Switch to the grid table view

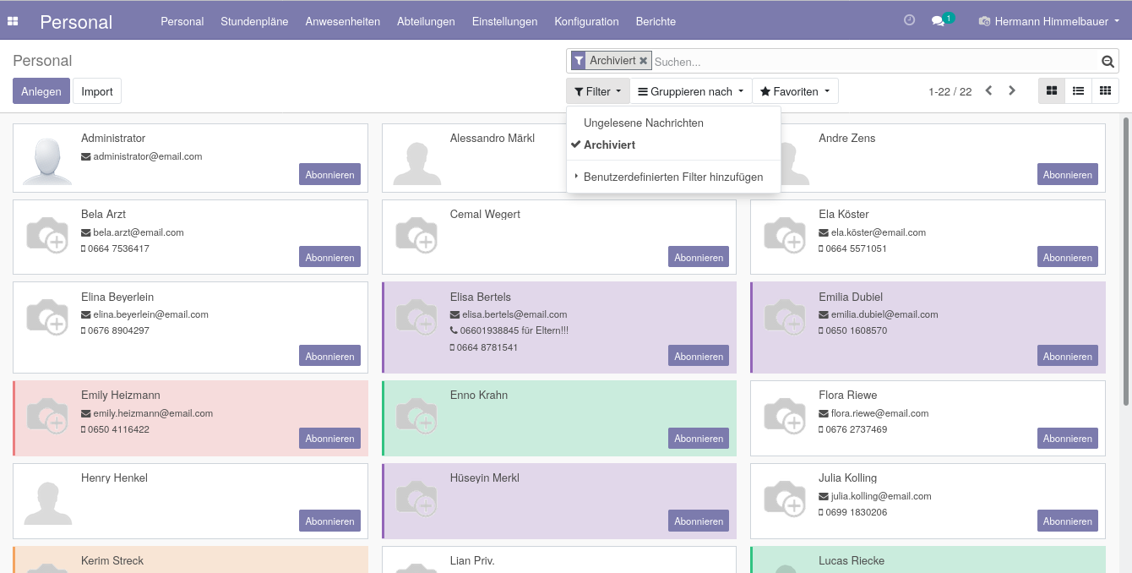[1106, 91]
